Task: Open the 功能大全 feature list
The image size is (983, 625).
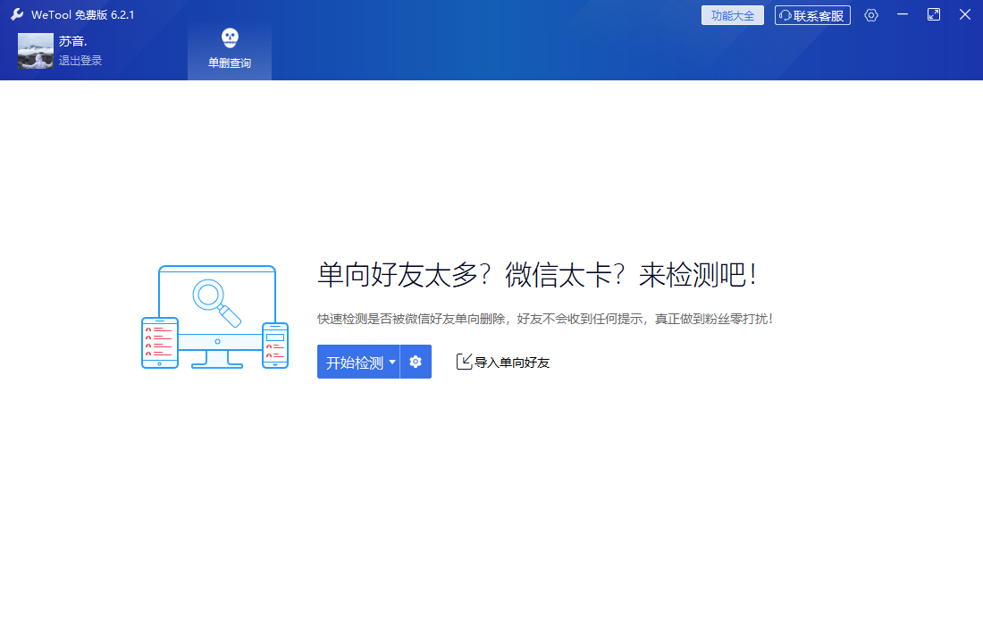Action: coord(732,15)
